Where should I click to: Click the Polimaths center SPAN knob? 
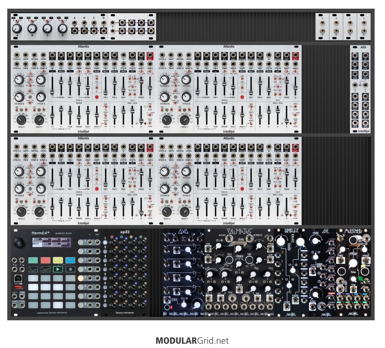(238, 249)
